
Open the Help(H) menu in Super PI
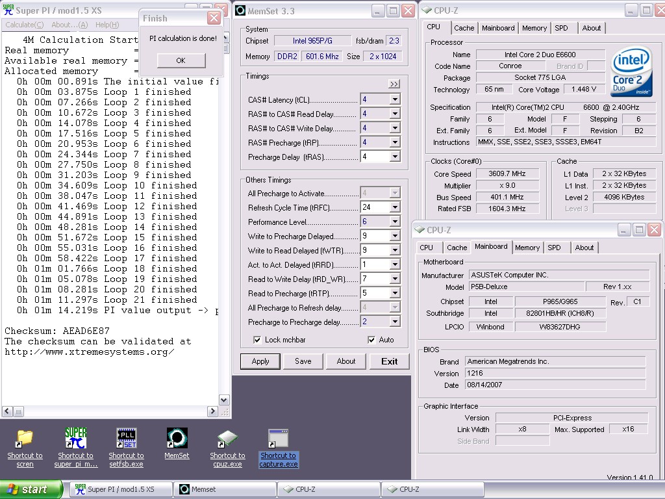pos(107,25)
